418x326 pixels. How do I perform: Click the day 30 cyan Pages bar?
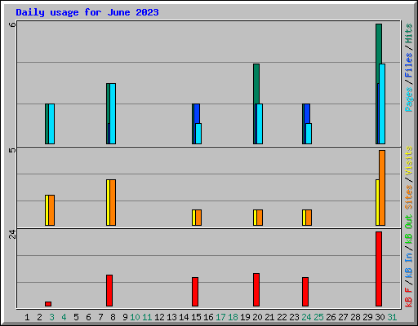coord(382,104)
